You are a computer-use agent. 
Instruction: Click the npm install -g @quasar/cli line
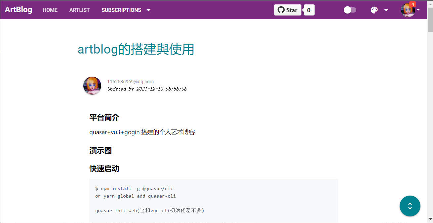pos(134,188)
